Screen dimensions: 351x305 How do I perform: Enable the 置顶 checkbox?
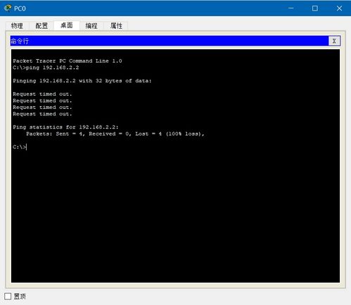click(x=8, y=297)
